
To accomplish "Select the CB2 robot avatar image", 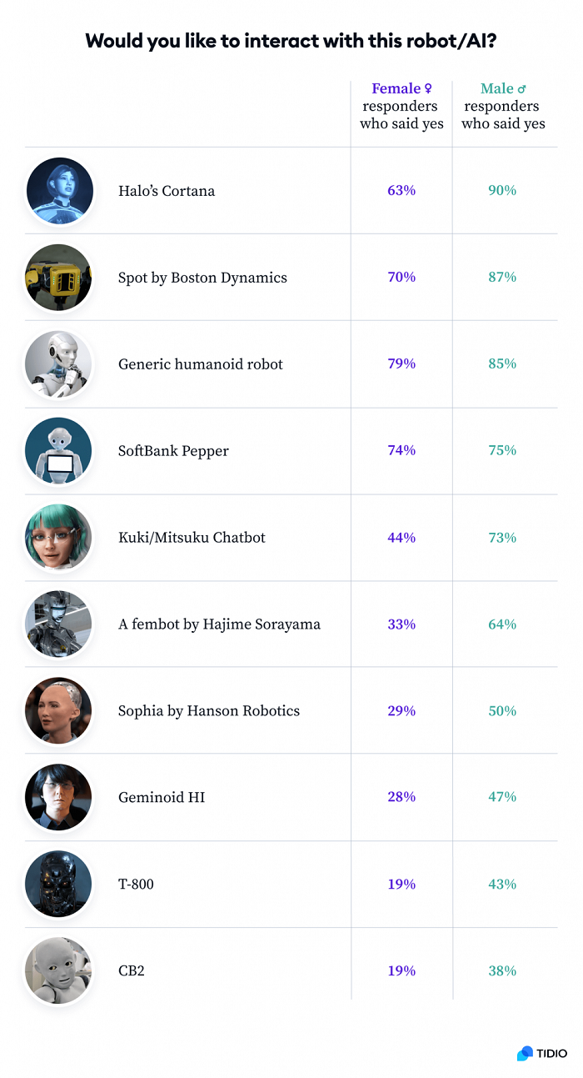I will (58, 971).
